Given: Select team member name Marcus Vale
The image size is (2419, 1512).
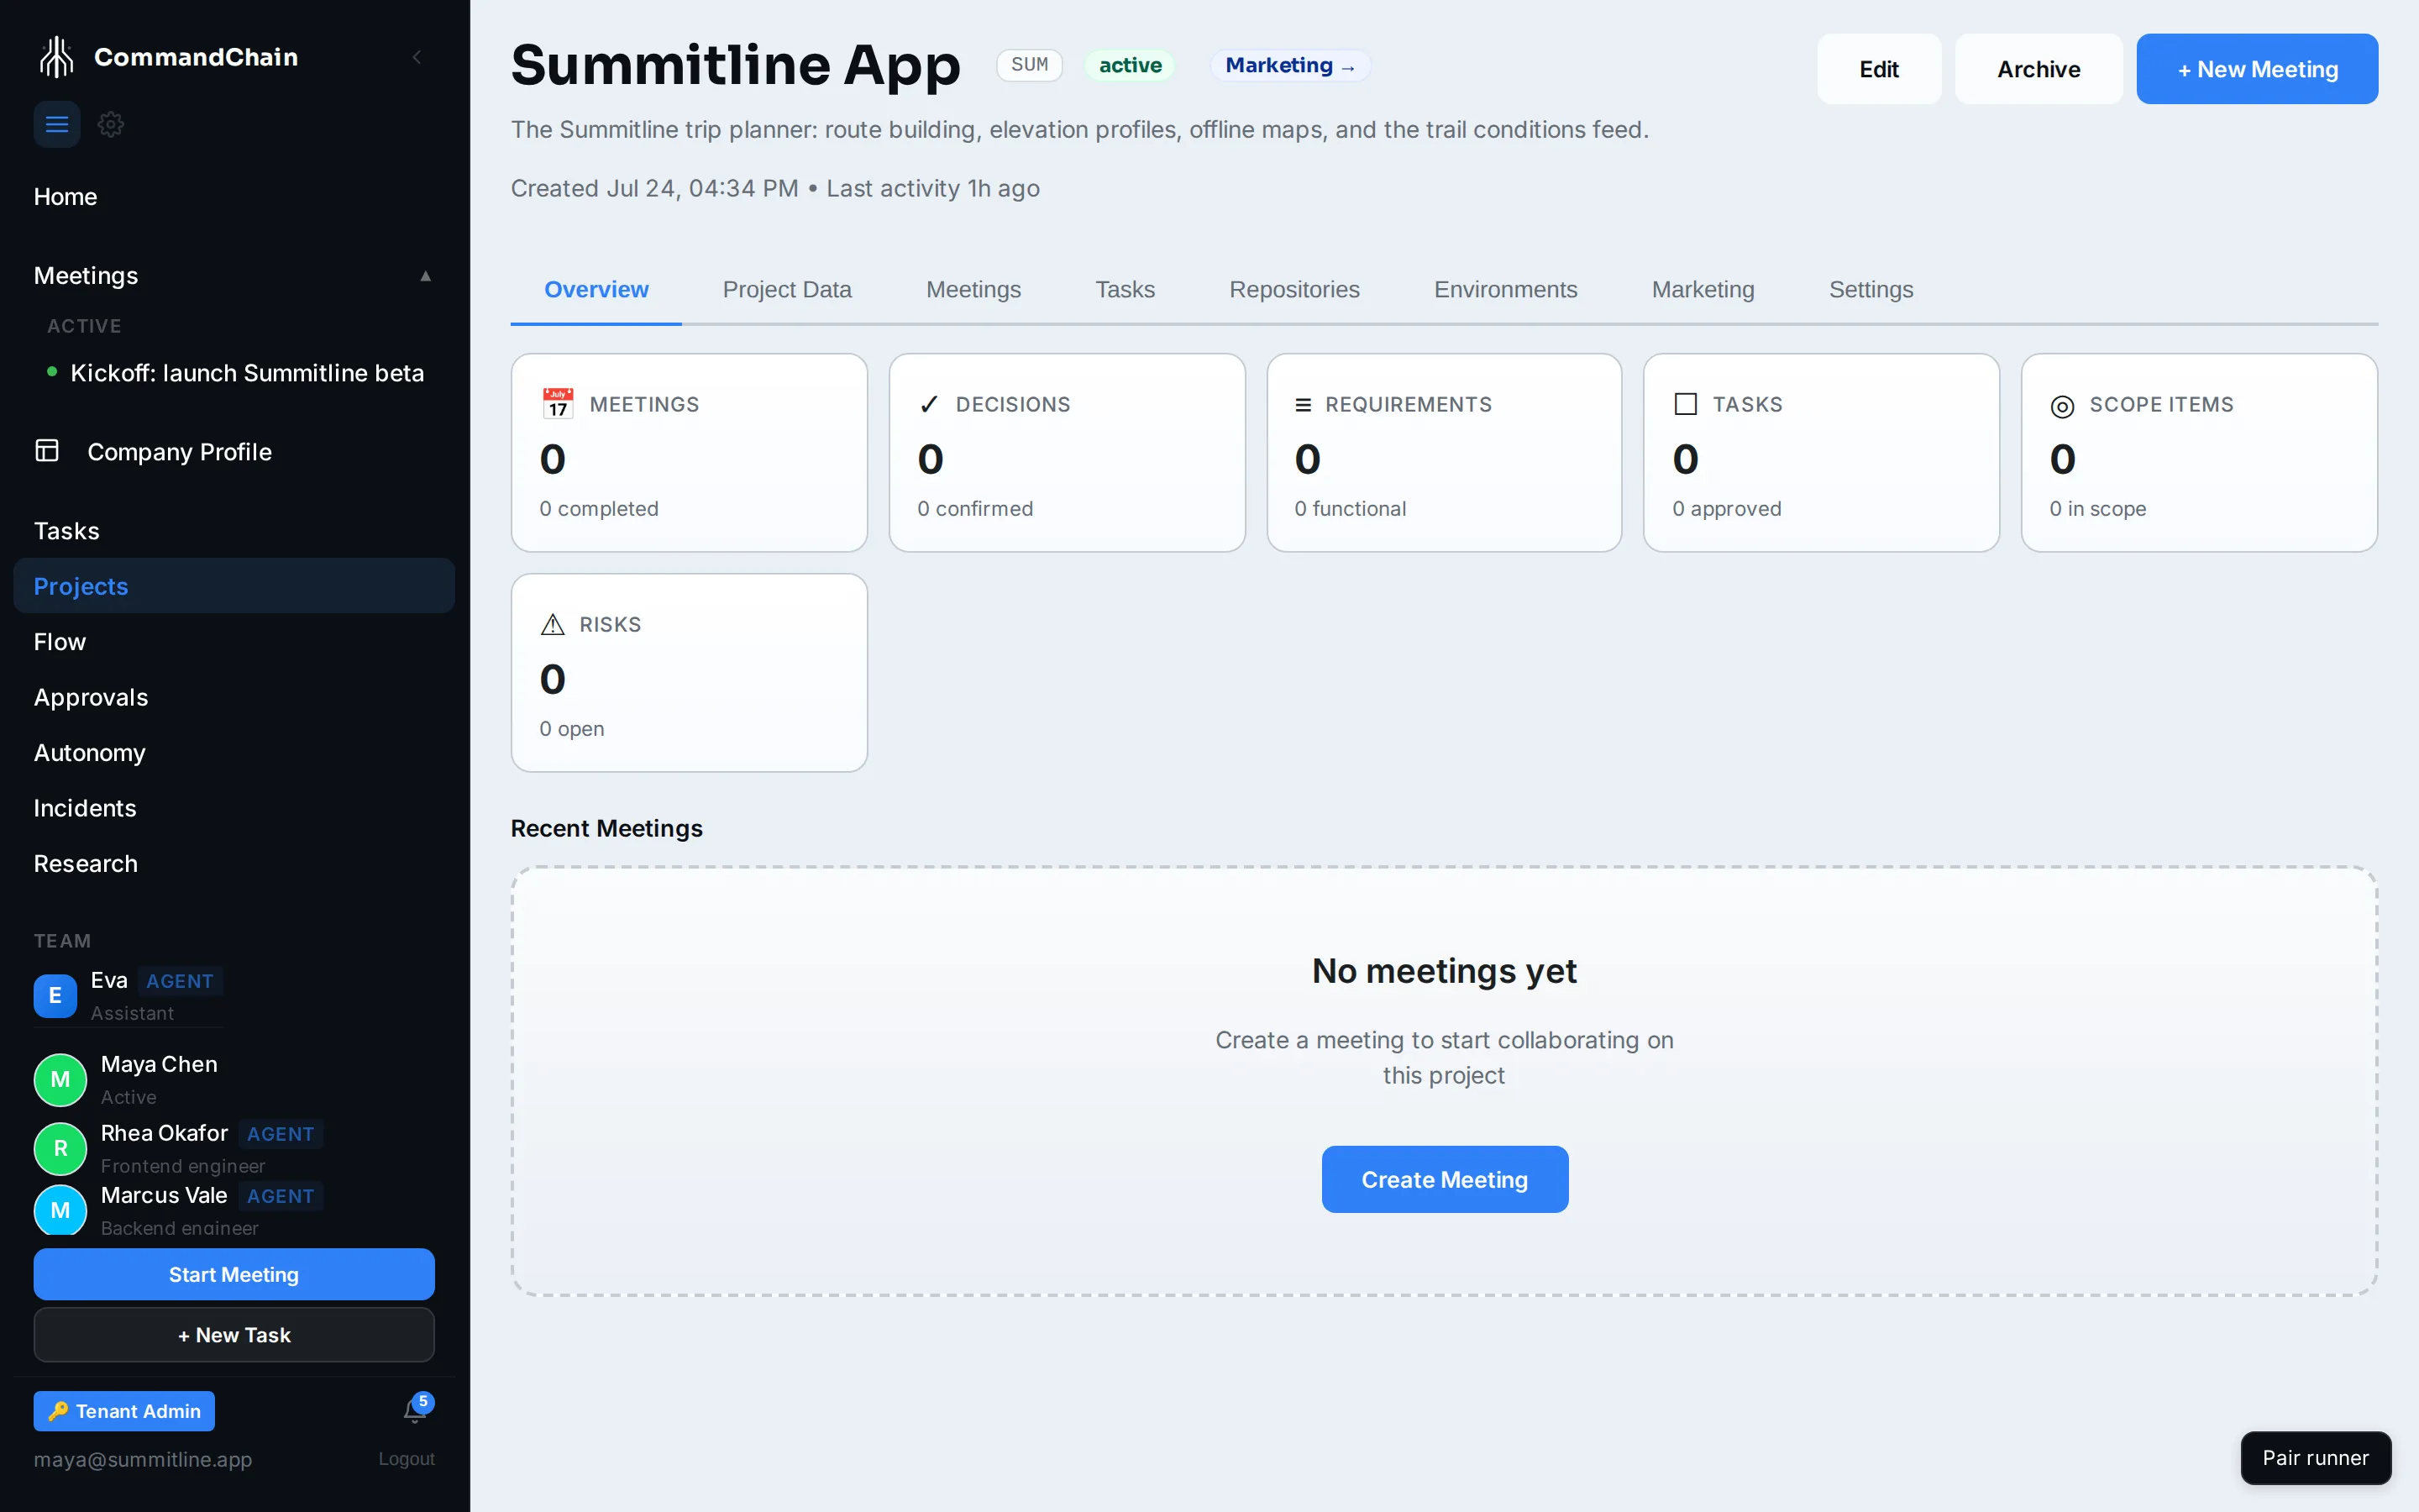Looking at the screenshot, I should point(164,1195).
